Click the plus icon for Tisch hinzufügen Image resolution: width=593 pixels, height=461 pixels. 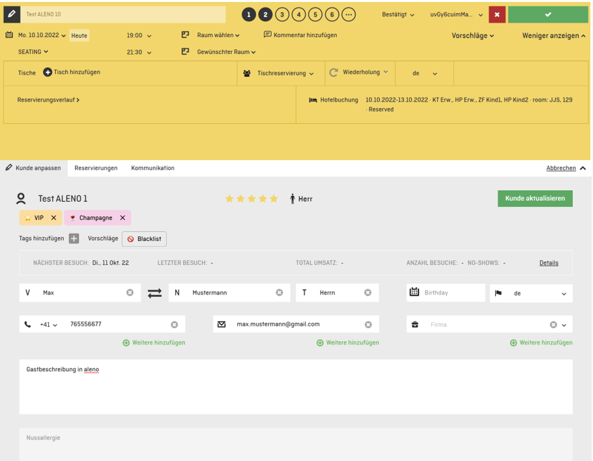48,72
